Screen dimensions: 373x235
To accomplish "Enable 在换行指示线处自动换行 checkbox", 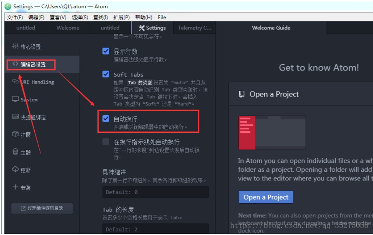I will [x=106, y=142].
